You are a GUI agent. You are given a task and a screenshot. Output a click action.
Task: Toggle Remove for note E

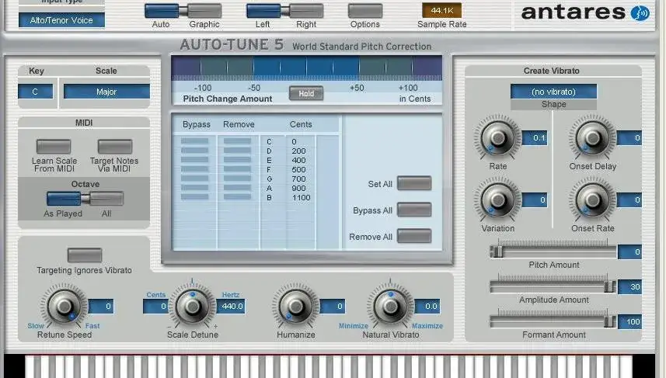pos(238,160)
